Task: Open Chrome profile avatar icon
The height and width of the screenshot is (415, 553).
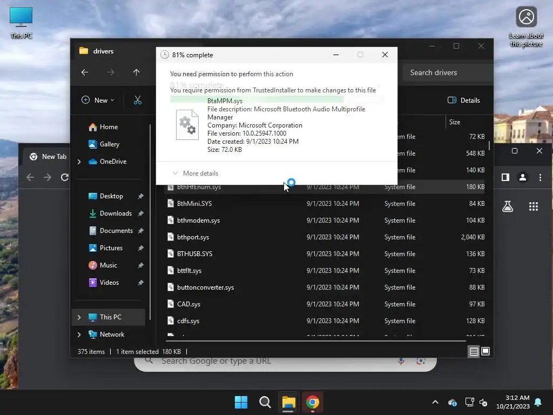Action: click(x=523, y=177)
